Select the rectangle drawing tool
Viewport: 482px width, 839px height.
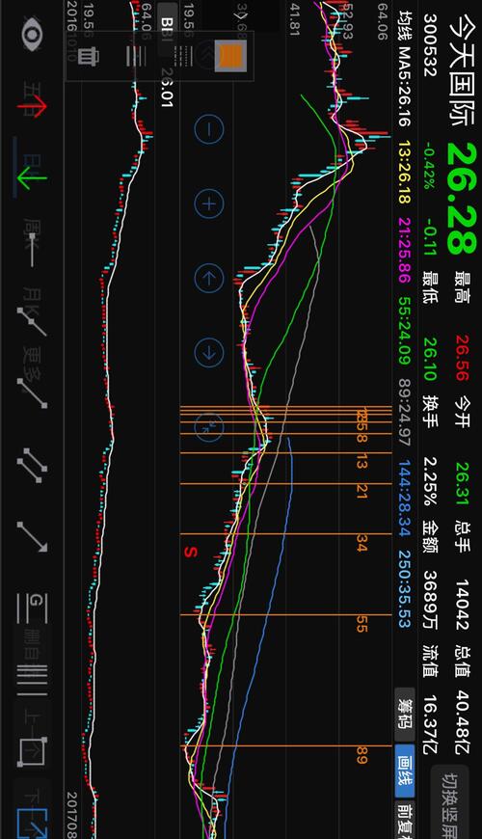point(32,751)
